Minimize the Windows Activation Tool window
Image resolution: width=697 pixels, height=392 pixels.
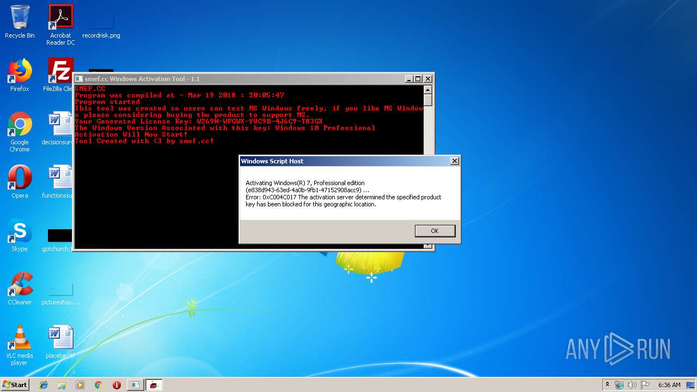click(x=409, y=79)
